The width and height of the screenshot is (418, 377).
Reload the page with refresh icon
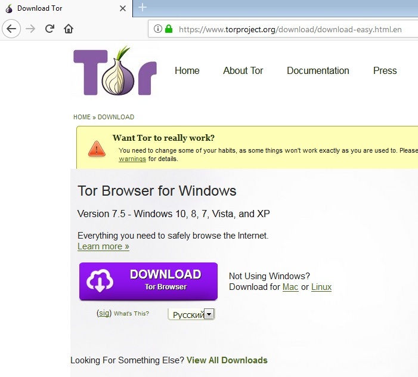click(49, 29)
